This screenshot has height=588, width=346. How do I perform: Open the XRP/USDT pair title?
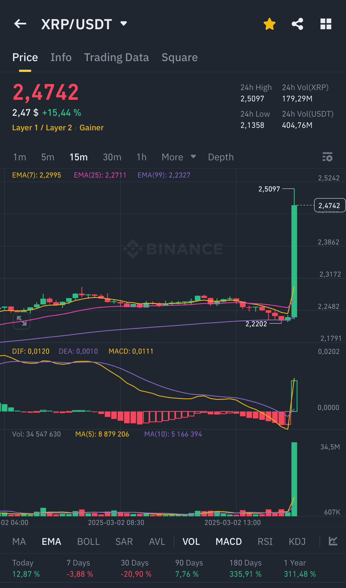click(76, 24)
